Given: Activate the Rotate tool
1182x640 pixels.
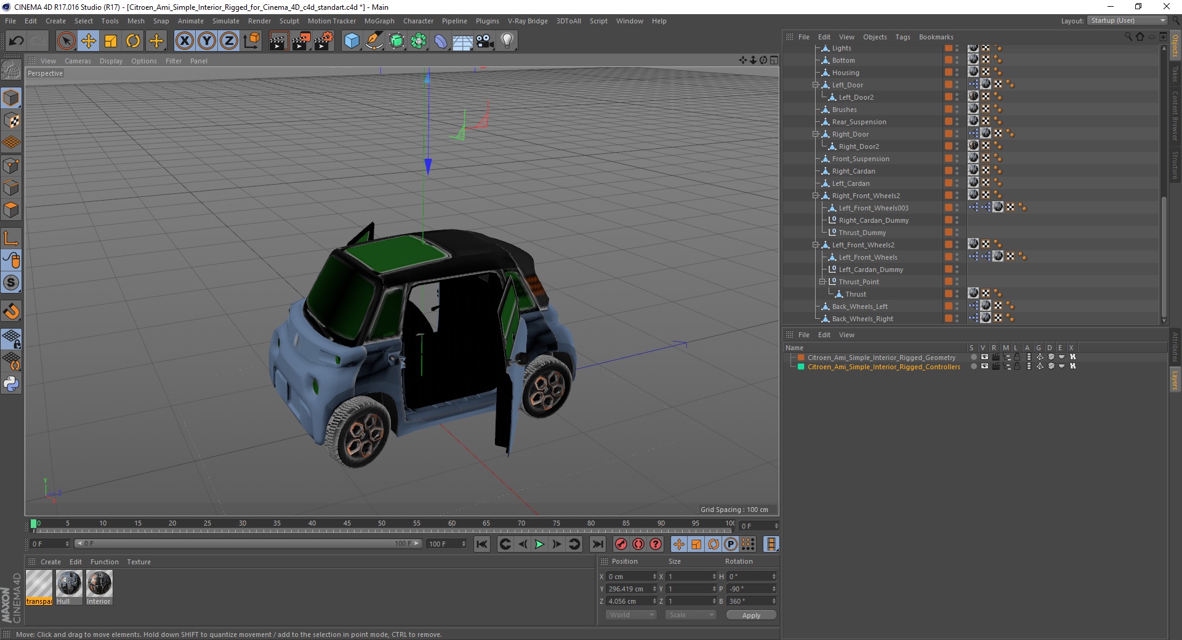Looking at the screenshot, I should click(133, 41).
